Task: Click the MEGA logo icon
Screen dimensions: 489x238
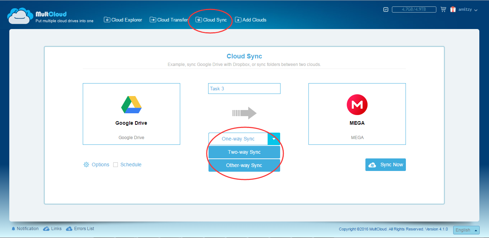Action: coord(357,105)
